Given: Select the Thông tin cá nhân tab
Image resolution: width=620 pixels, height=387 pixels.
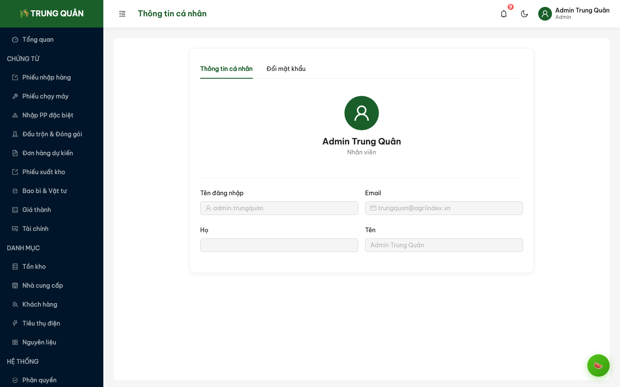Looking at the screenshot, I should coord(226,69).
